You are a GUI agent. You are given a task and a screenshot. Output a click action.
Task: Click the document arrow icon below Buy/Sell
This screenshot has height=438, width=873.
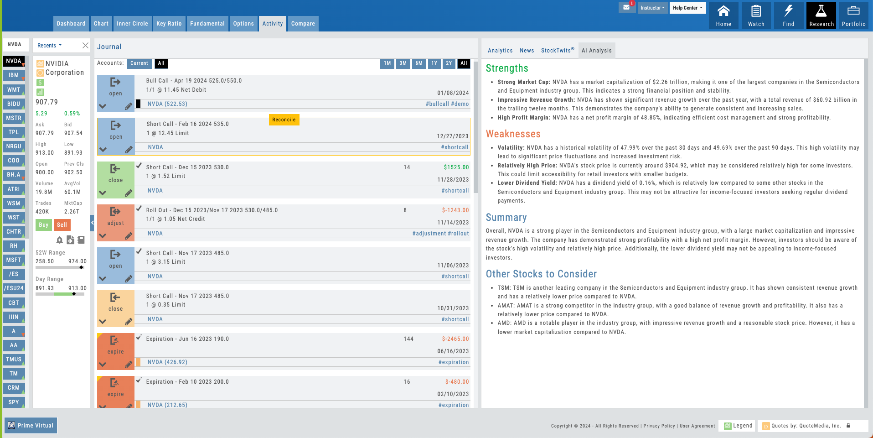pyautogui.click(x=70, y=240)
